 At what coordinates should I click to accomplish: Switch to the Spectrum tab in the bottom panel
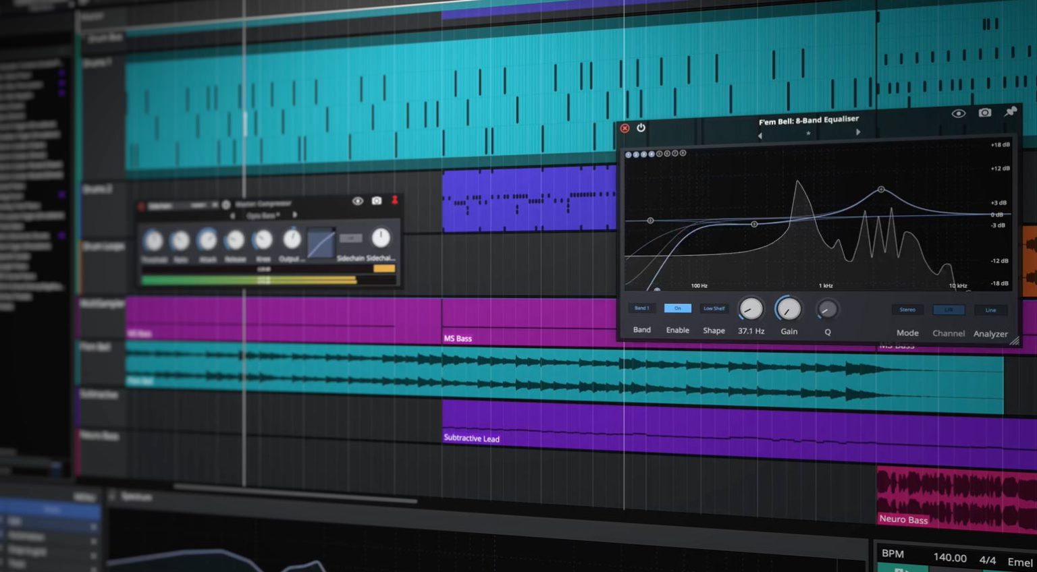[137, 498]
